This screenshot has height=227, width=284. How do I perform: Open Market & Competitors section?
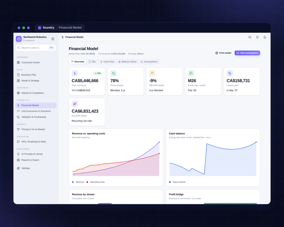[36, 93]
